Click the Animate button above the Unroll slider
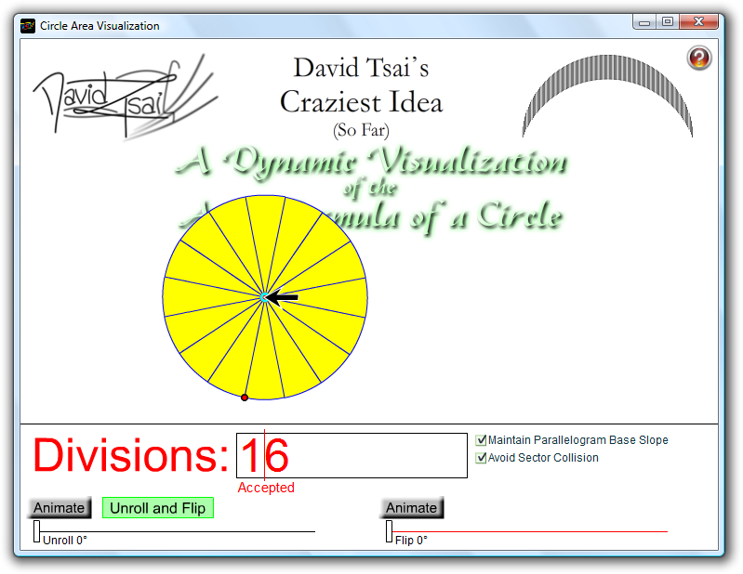Viewport: 743px width, 574px height. (60, 508)
